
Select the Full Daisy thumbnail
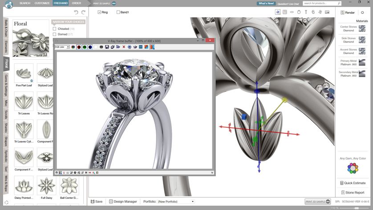(x=46, y=185)
